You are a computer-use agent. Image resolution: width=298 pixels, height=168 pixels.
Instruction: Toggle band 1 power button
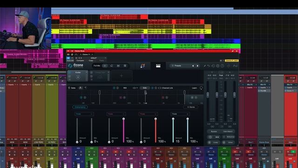tap(81, 98)
